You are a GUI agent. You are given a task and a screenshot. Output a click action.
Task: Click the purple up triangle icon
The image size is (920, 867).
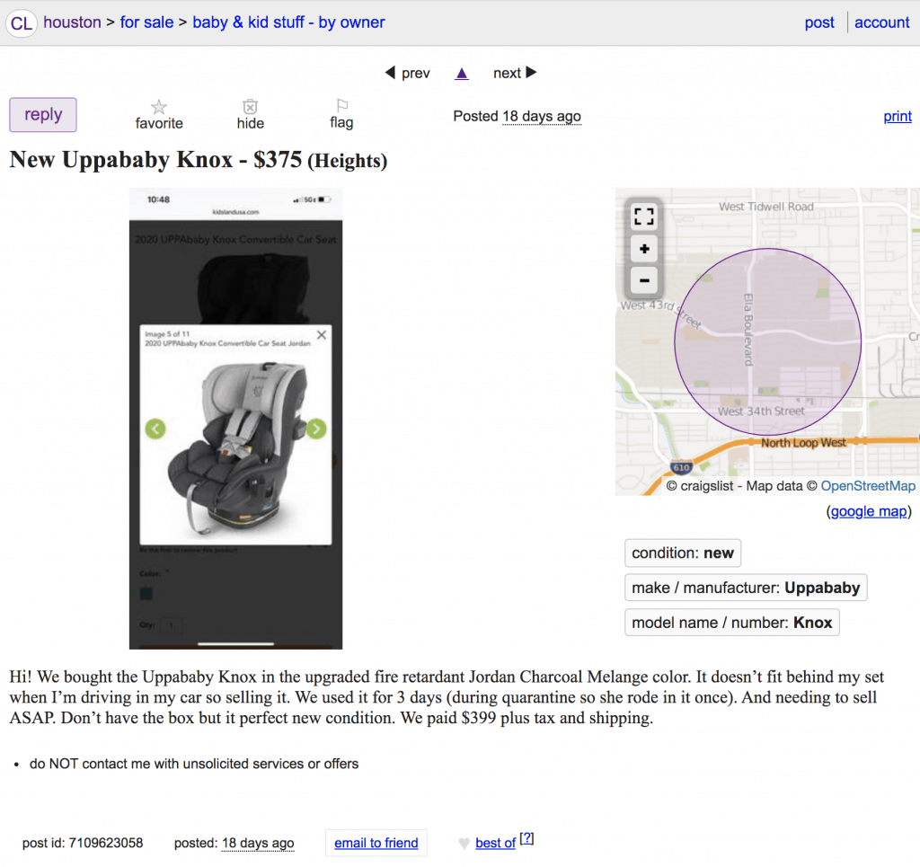(x=462, y=74)
